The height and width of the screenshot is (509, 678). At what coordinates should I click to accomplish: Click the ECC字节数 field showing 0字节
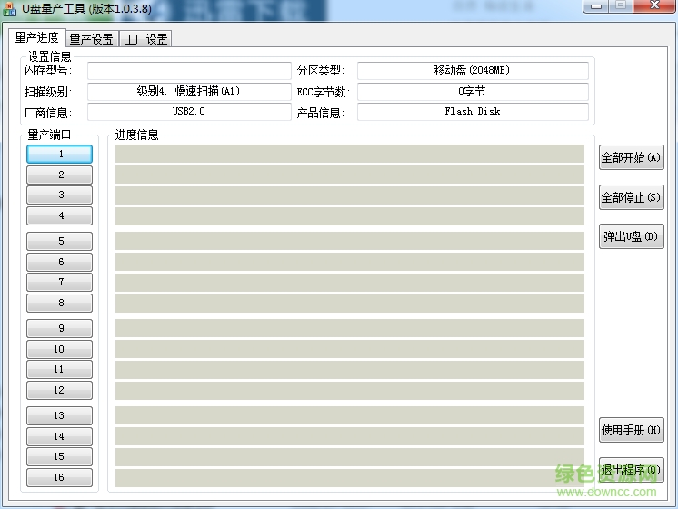point(473,92)
